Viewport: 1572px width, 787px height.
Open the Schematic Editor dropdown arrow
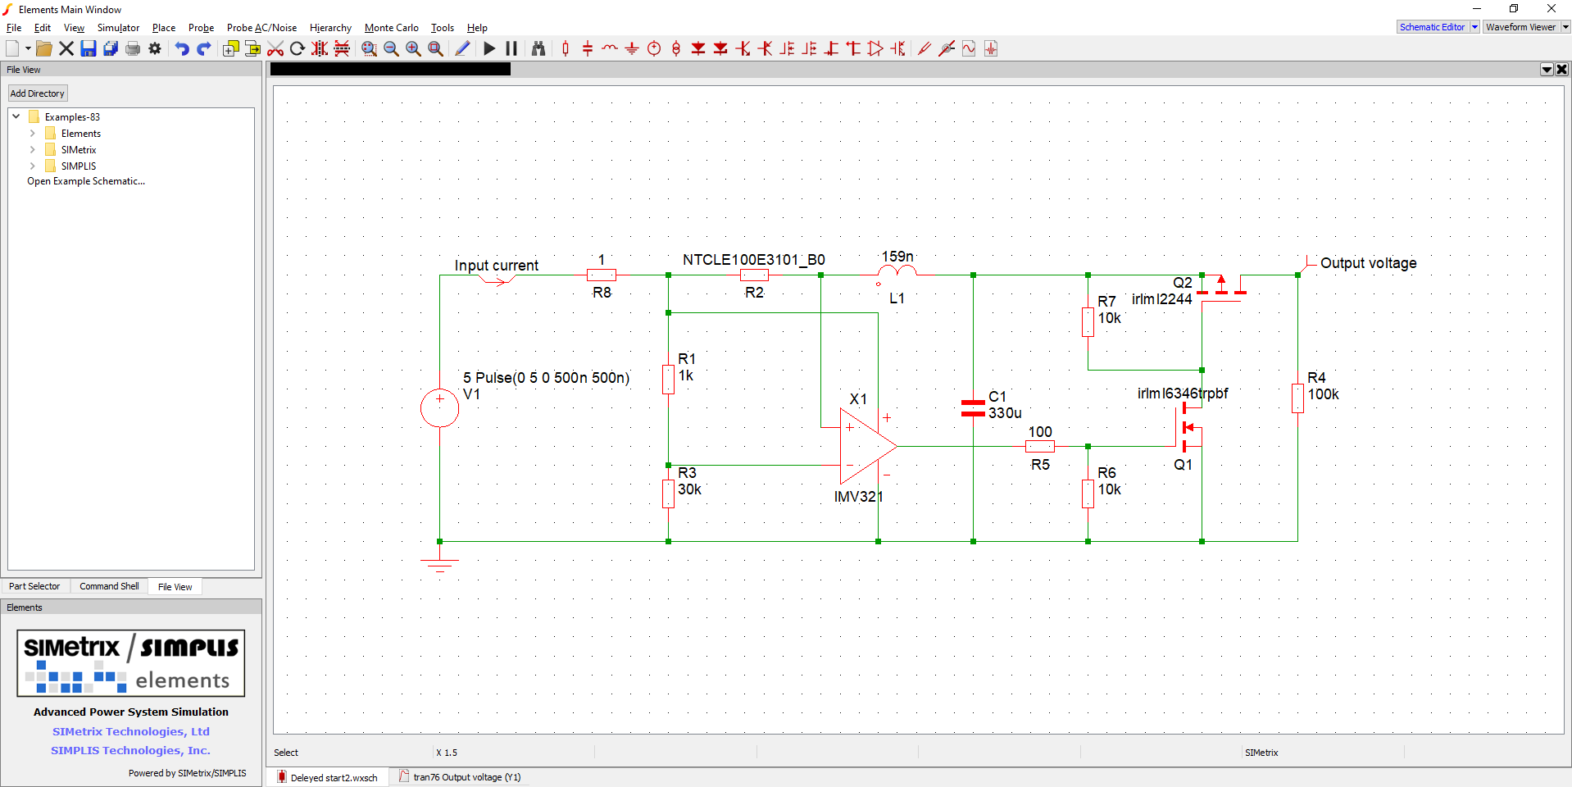point(1474,27)
